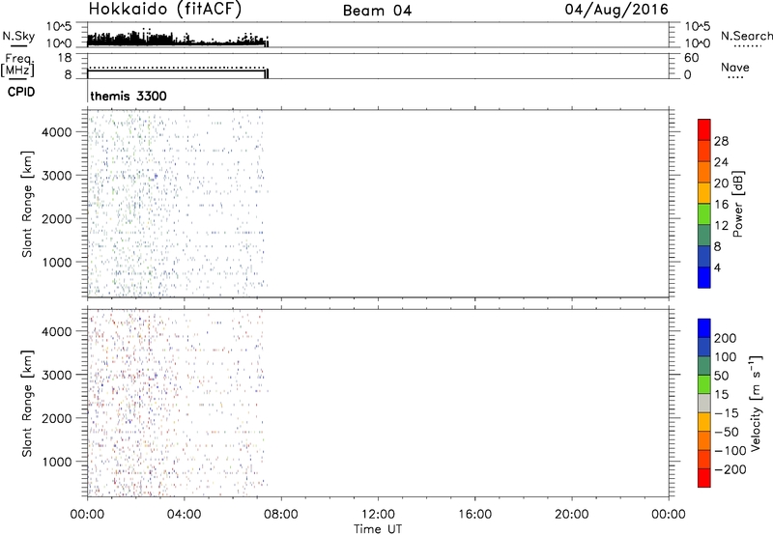Click the '-15' tick on the Velocity colorbar

[727, 413]
